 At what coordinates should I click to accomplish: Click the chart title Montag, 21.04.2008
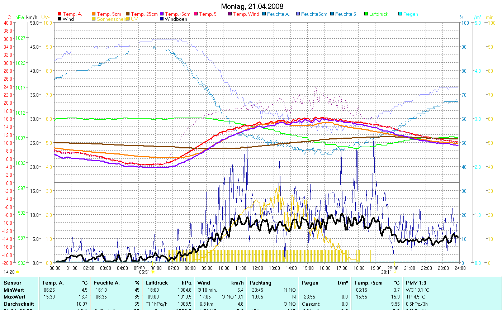pos(252,6)
